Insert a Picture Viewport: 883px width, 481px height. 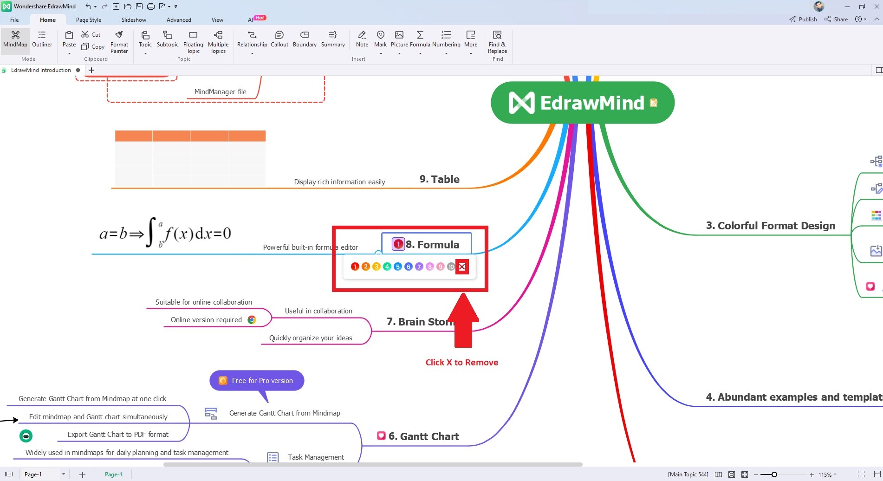[399, 39]
